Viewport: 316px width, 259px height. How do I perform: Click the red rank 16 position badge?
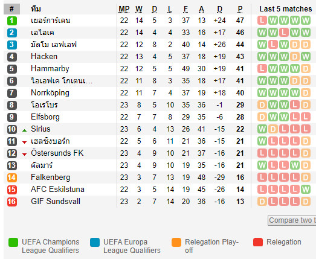[12, 202]
